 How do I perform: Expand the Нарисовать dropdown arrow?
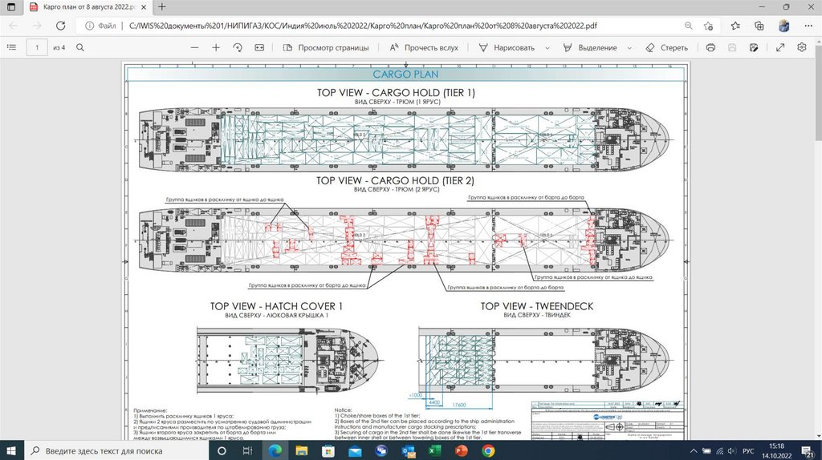(547, 47)
